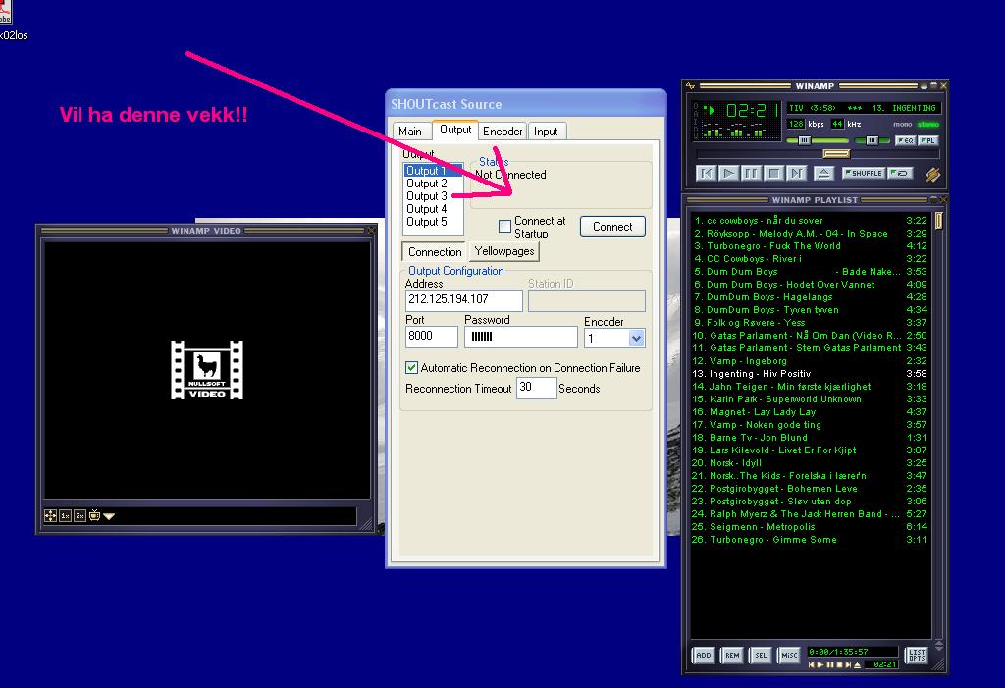The height and width of the screenshot is (688, 1005).
Task: Click mini play icon in playlist footer
Action: [820, 664]
